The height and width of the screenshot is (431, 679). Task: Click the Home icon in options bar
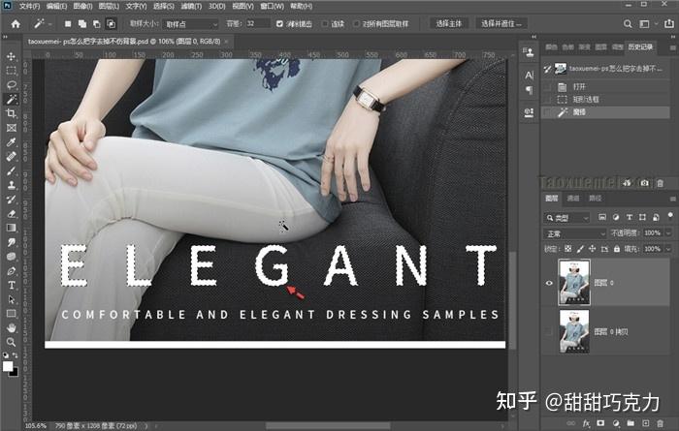pyautogui.click(x=16, y=24)
